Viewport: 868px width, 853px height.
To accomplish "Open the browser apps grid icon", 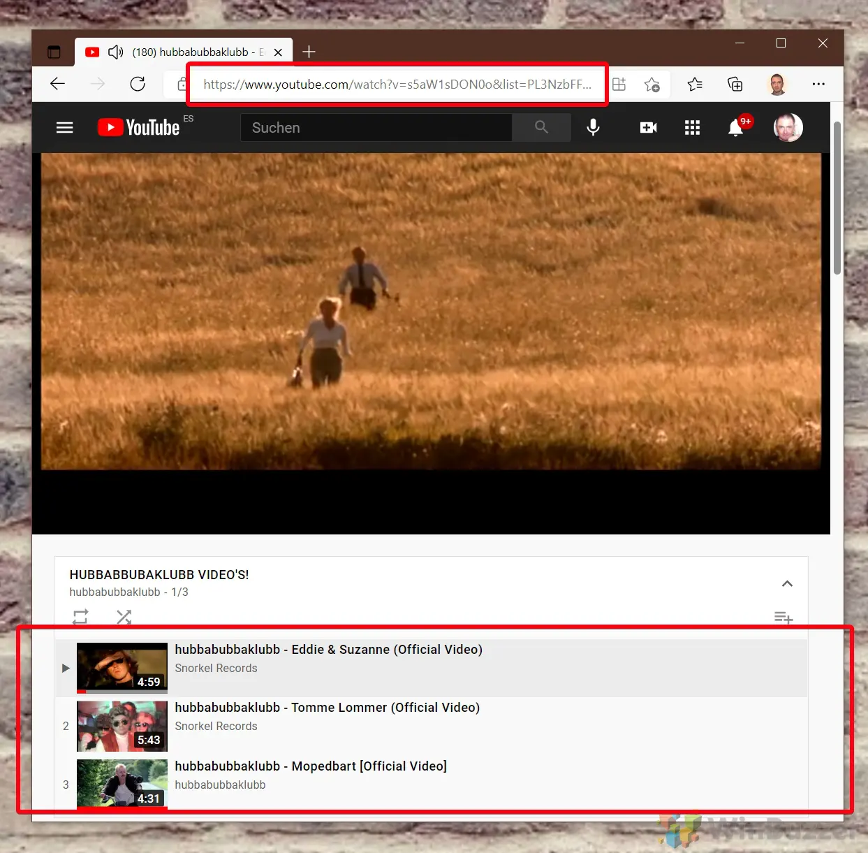I will [x=619, y=85].
